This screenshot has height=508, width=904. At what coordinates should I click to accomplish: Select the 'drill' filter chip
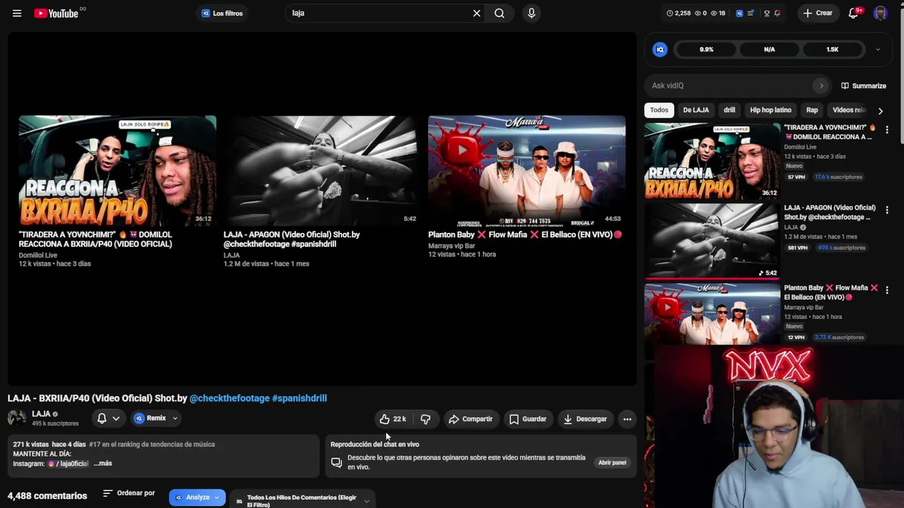coord(730,110)
